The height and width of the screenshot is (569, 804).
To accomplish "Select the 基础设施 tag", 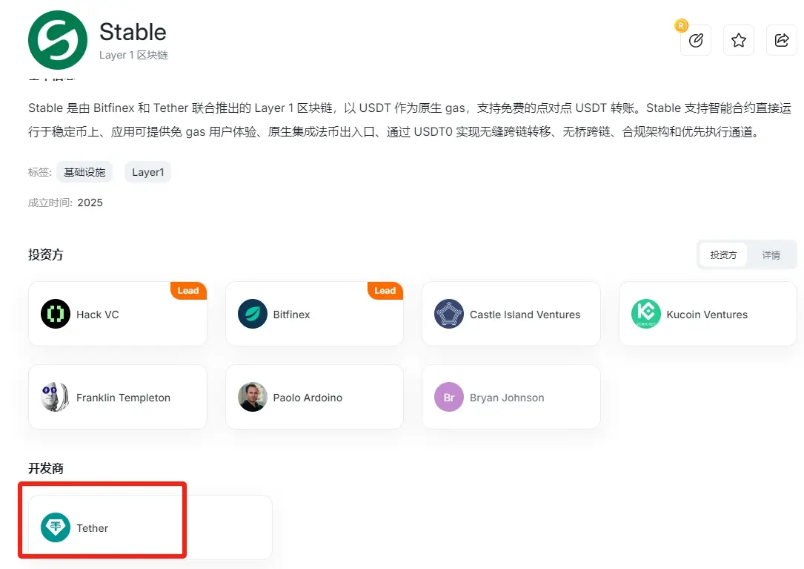I will point(84,172).
